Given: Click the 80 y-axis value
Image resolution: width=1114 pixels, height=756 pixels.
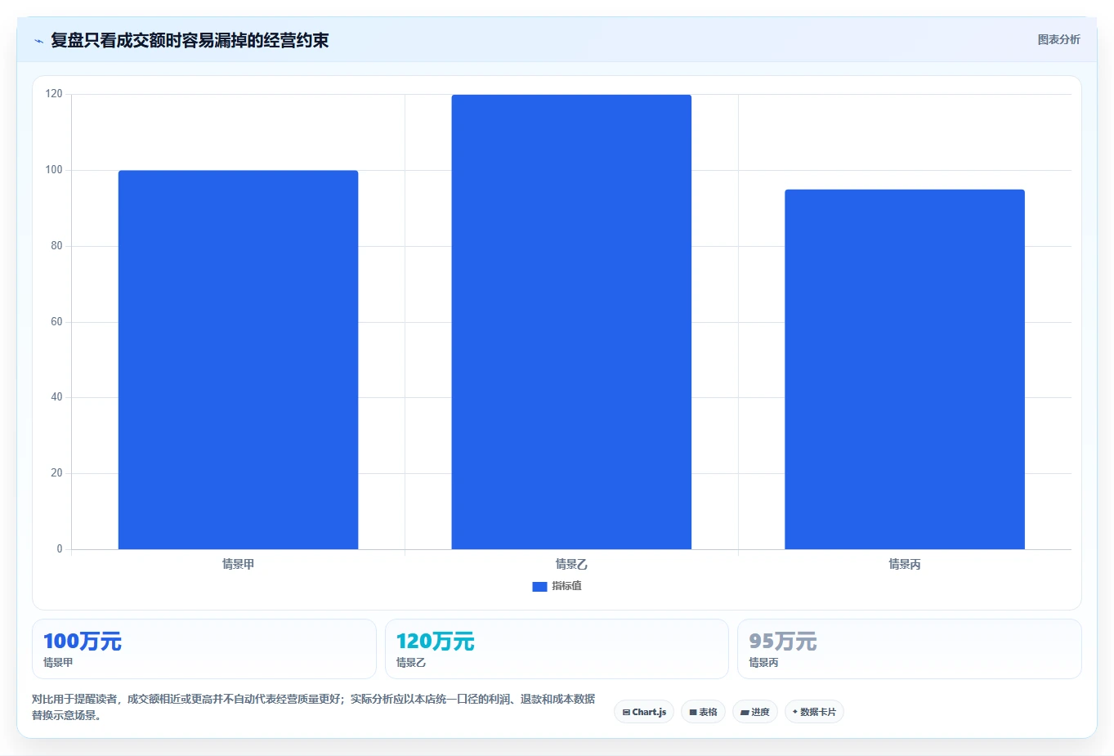Looking at the screenshot, I should [x=56, y=246].
